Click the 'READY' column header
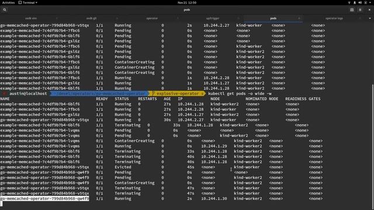 [102, 99]
